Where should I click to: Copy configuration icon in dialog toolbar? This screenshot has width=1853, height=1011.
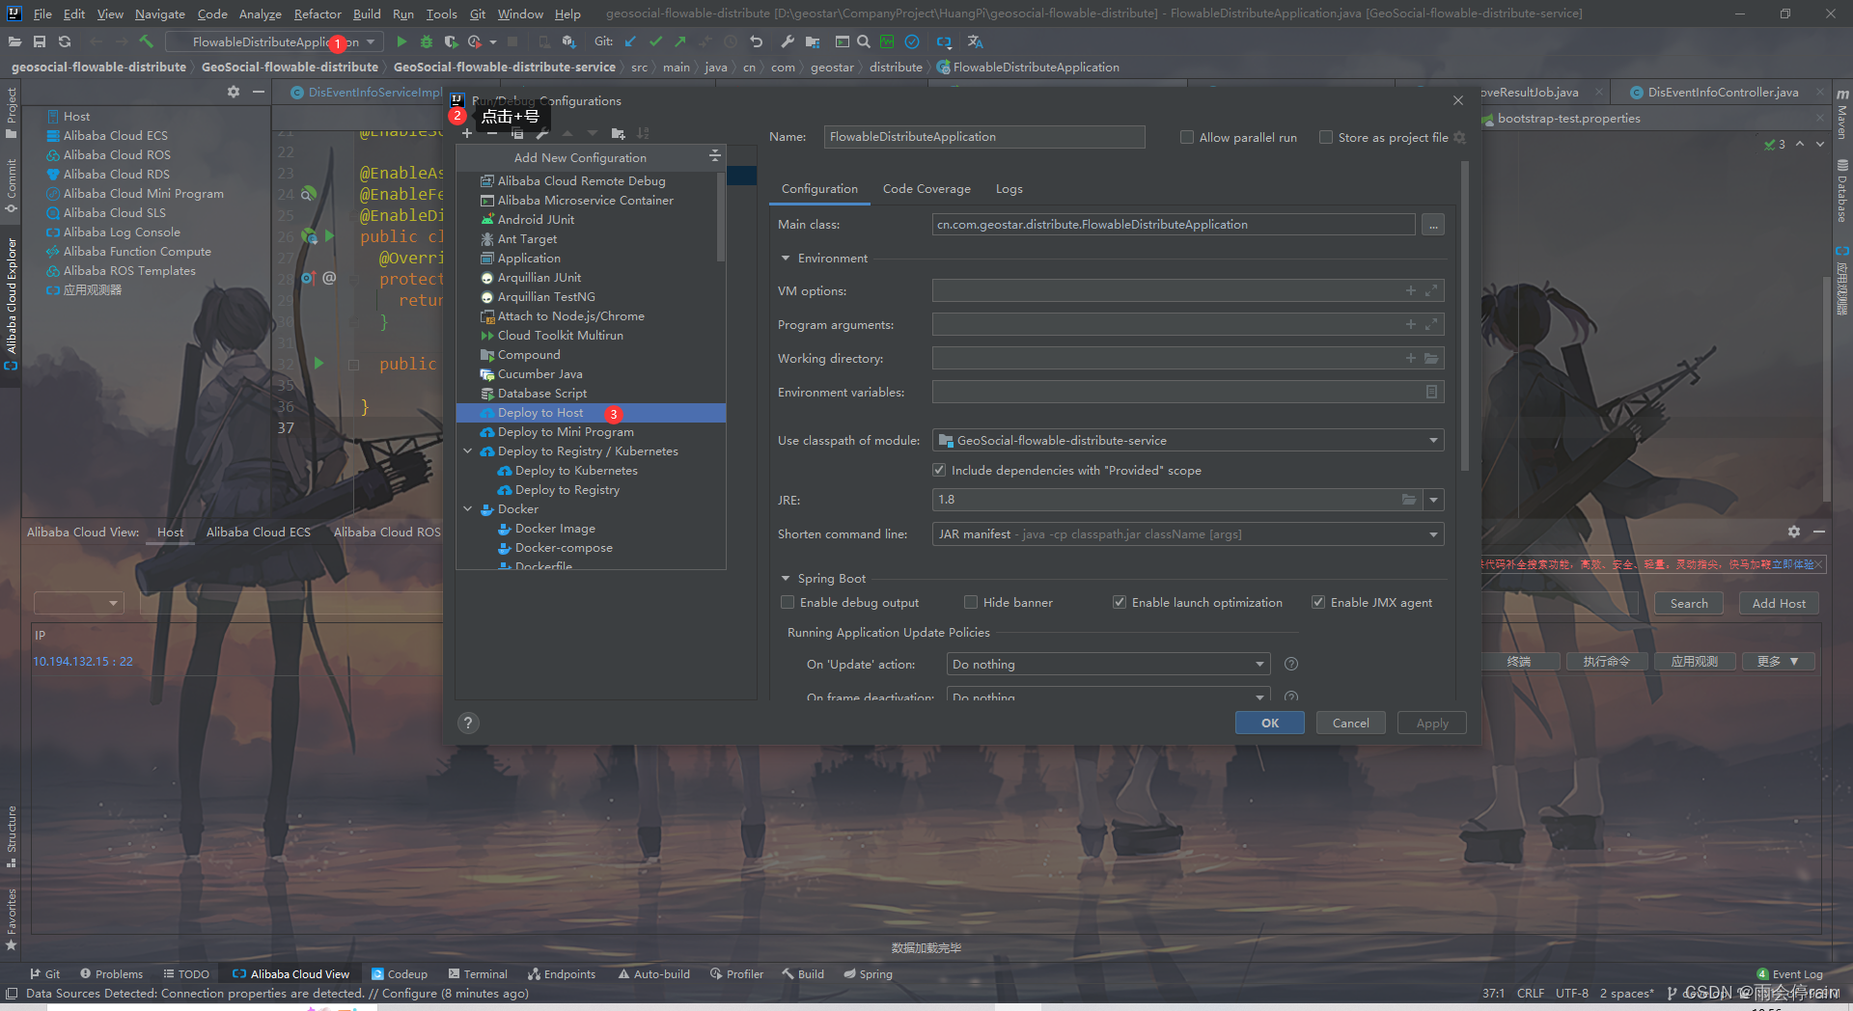coord(517,133)
